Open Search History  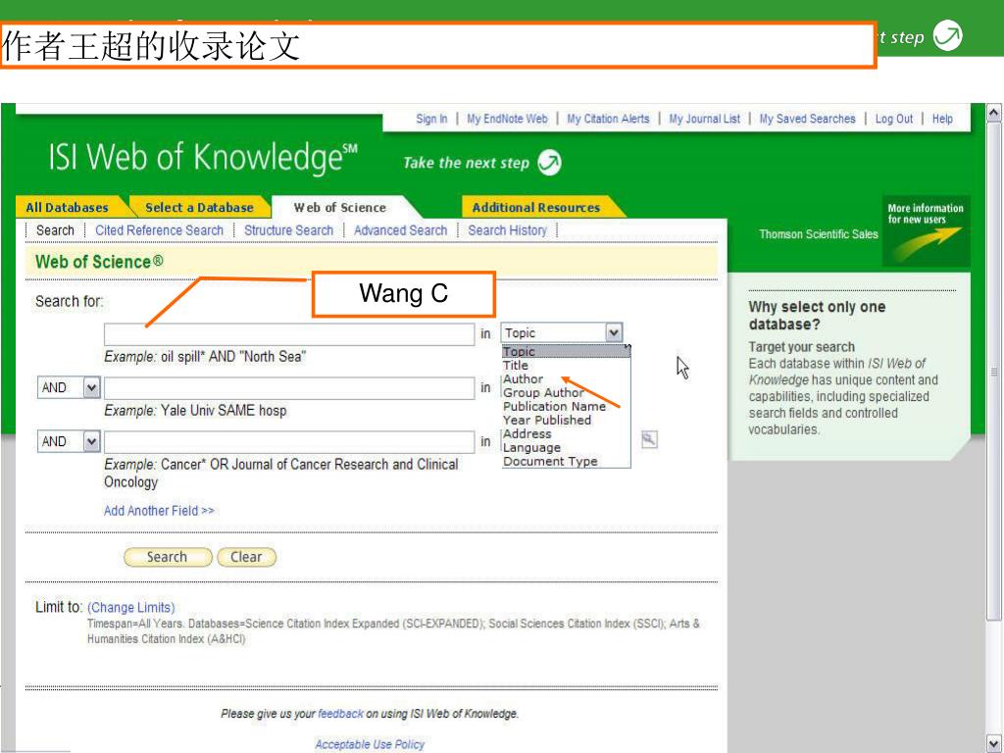click(x=507, y=230)
